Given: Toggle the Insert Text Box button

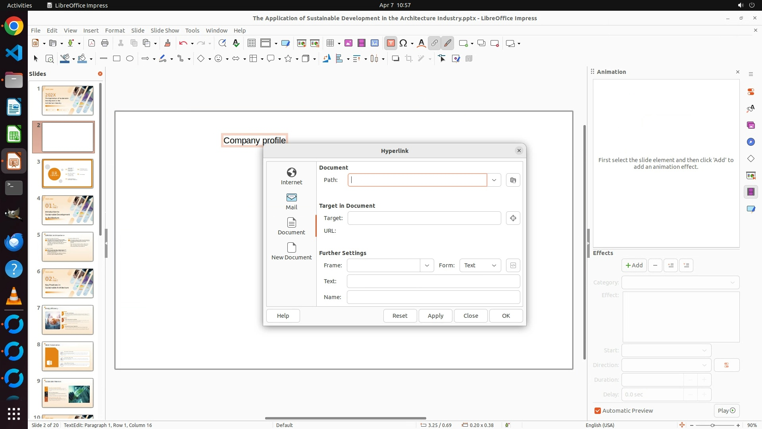Looking at the screenshot, I should 391,43.
